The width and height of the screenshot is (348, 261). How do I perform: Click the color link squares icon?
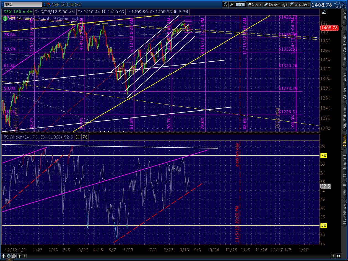point(49,5)
